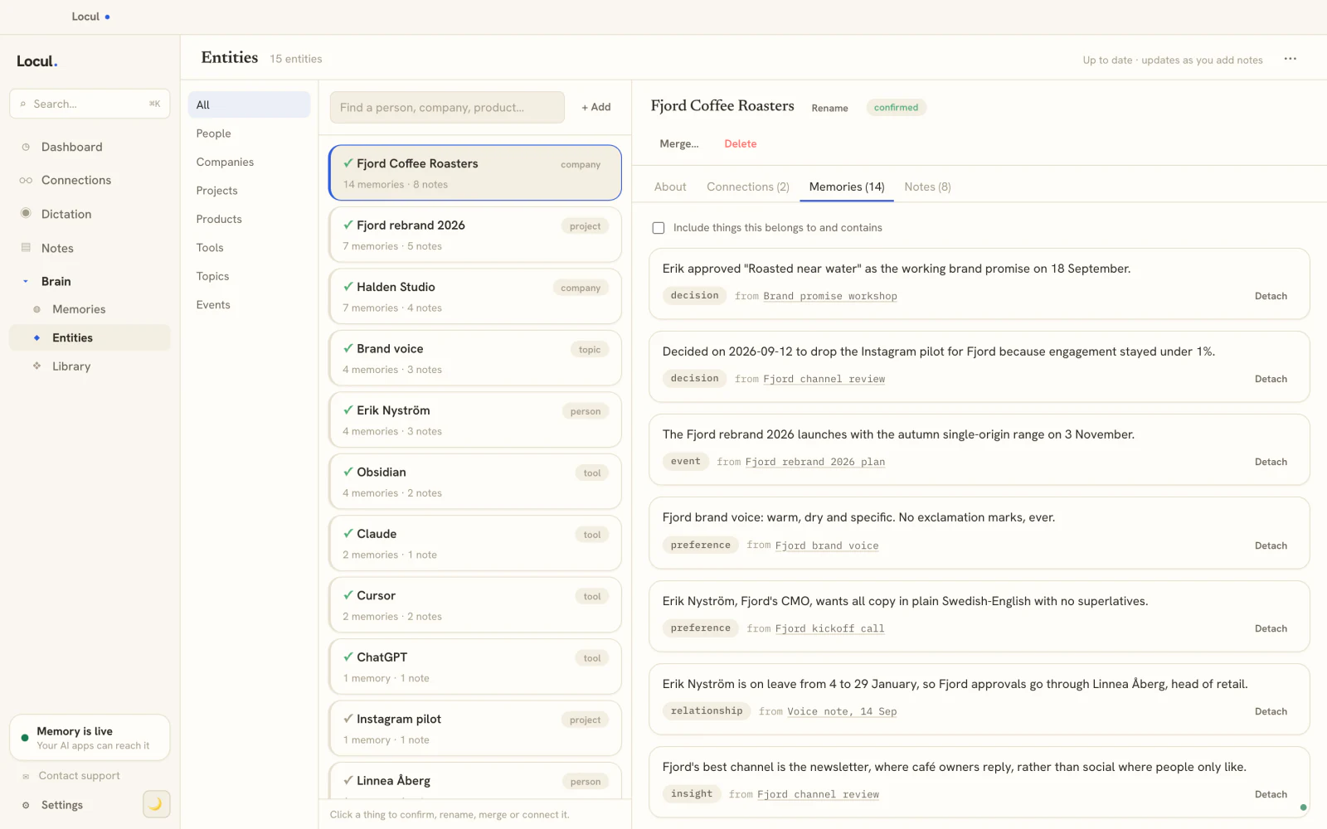
Task: Click the Dashboard clock icon in sidebar
Action: (x=26, y=147)
